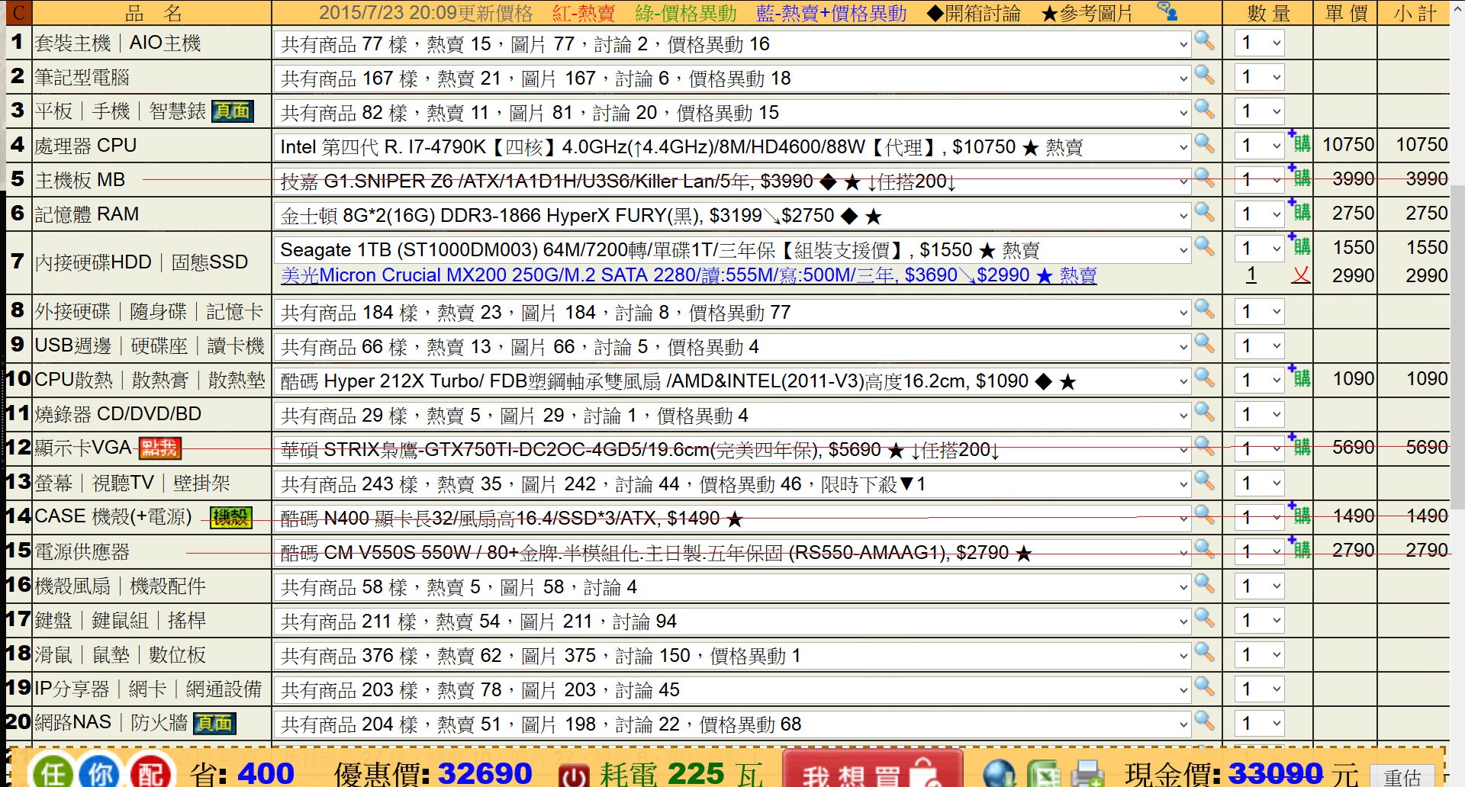Open RAM 金士頓 product dropdown
This screenshot has width=1465, height=787.
732,215
